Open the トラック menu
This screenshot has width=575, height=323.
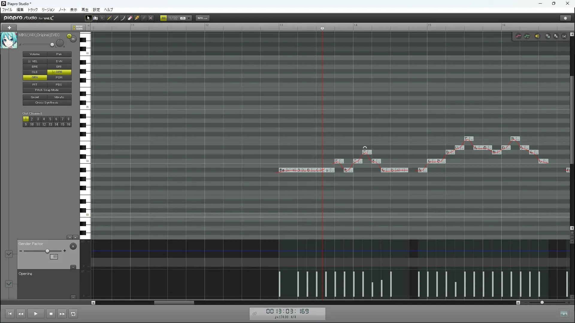[x=33, y=10]
